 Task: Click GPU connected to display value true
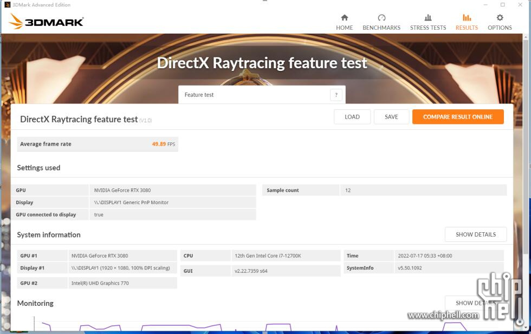99,214
